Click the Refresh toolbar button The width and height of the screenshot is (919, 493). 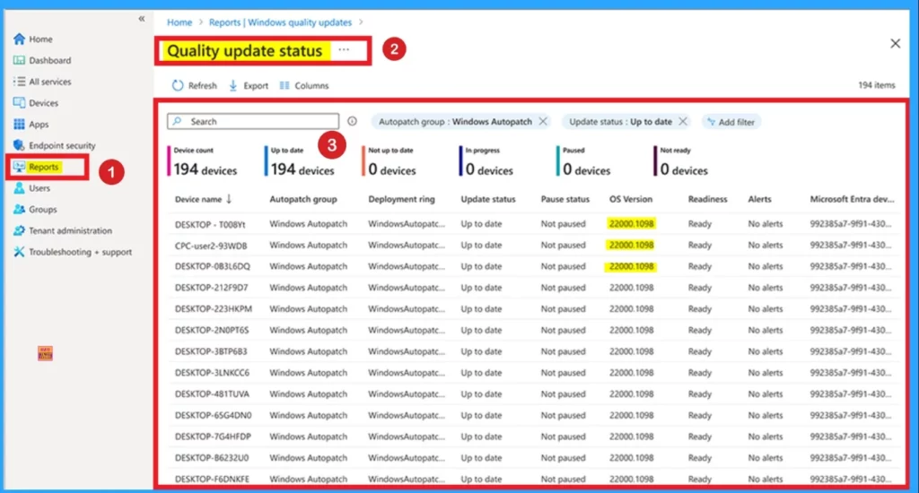[194, 85]
